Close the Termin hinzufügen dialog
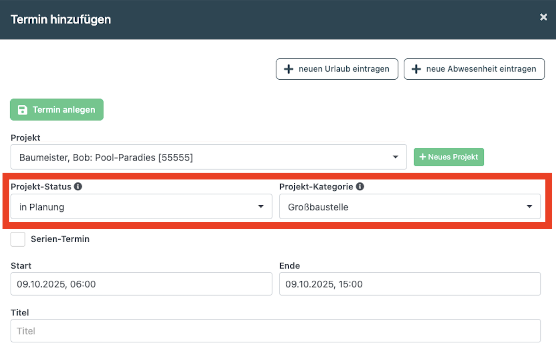556x345 pixels. [x=543, y=17]
